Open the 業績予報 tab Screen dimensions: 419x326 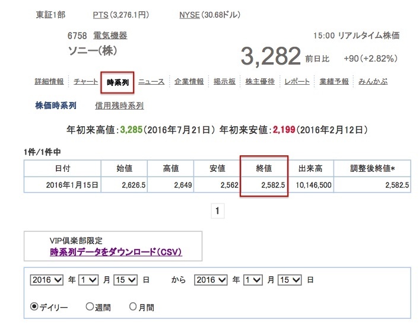pyautogui.click(x=334, y=81)
